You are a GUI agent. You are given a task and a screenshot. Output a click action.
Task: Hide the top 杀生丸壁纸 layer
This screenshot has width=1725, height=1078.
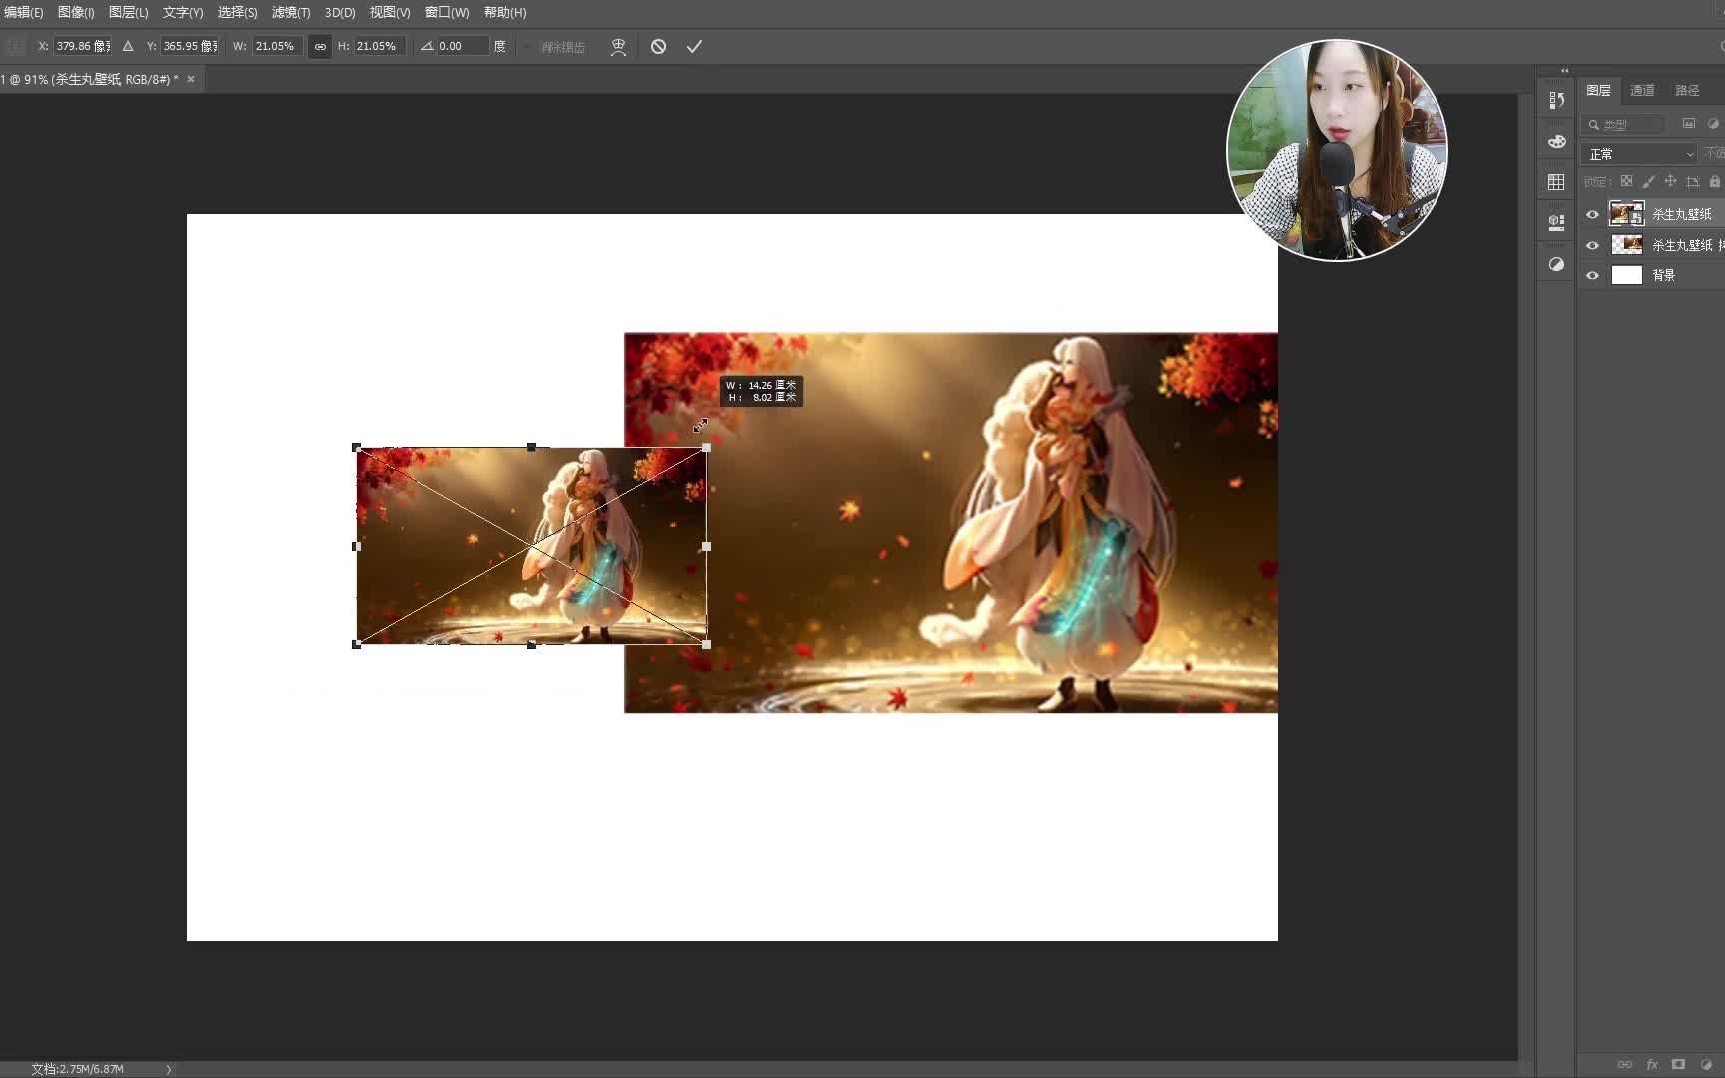tap(1592, 214)
